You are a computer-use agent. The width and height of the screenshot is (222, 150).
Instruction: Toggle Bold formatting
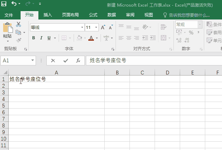34,38
